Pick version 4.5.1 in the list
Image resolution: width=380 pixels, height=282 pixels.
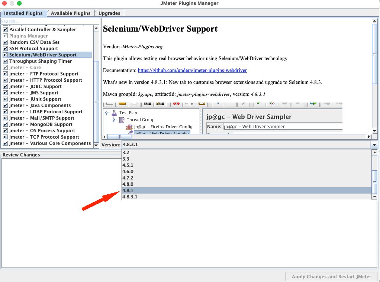click(247, 165)
